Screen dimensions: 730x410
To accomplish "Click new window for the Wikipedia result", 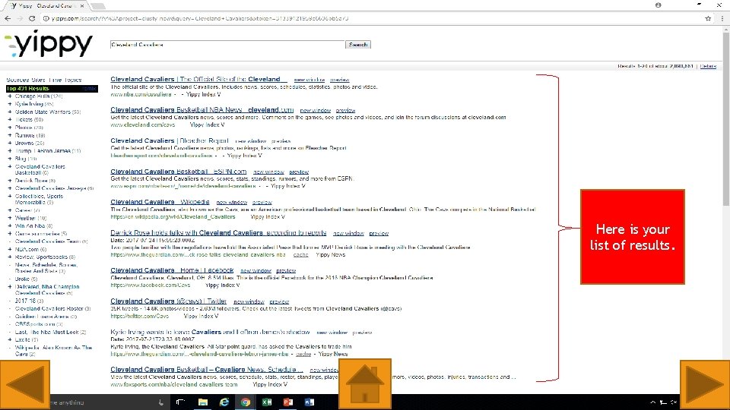I will (231, 203).
